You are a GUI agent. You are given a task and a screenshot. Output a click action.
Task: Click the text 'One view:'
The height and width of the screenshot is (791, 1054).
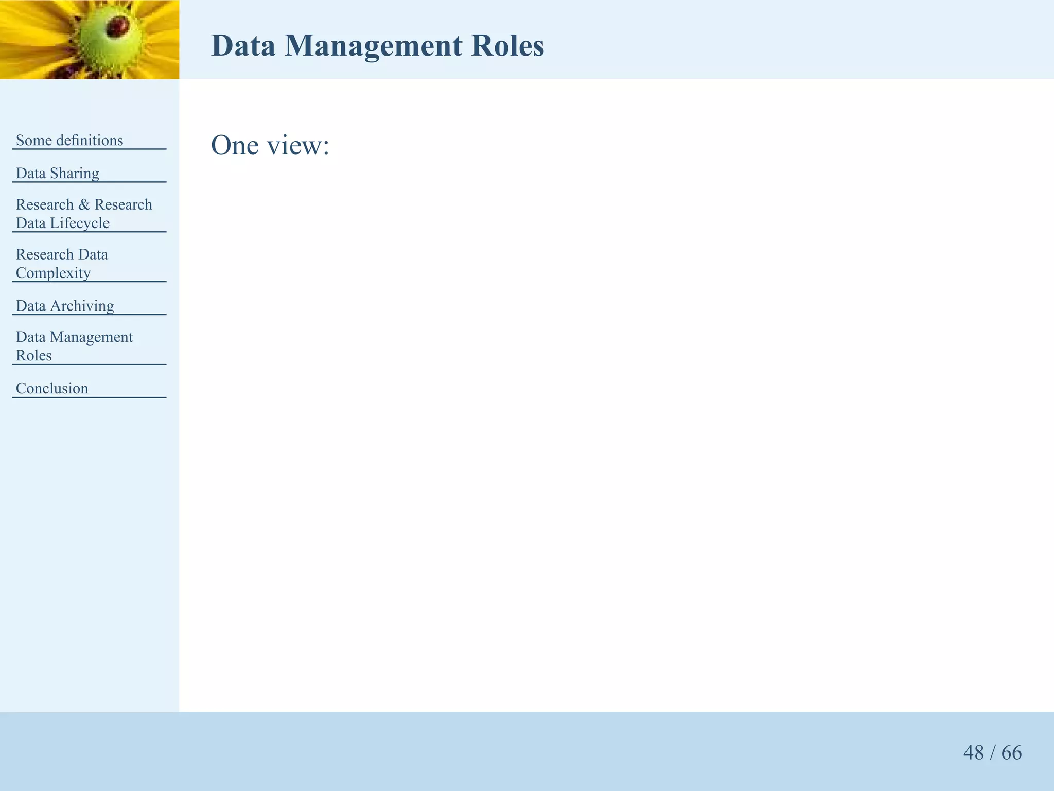(270, 145)
